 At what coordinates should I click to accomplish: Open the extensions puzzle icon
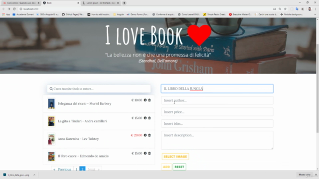[x=303, y=9]
